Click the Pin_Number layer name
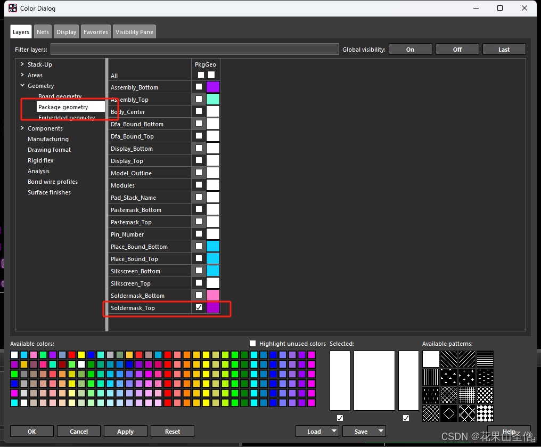Screen dimensions: 541x447 127,234
